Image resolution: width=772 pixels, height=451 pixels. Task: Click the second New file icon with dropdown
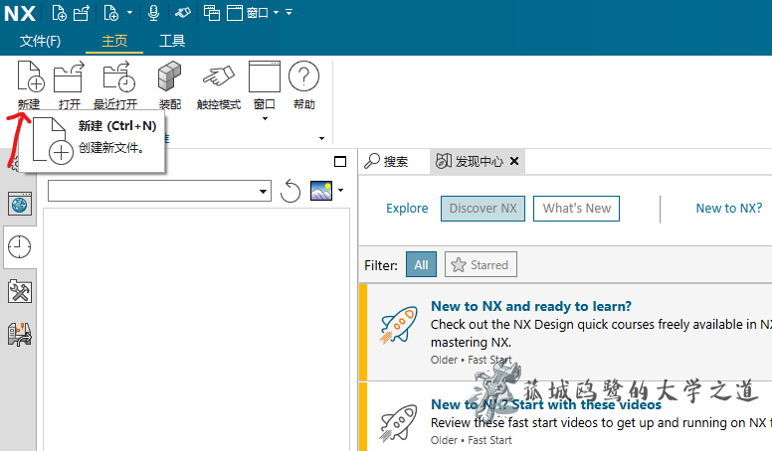[x=111, y=13]
